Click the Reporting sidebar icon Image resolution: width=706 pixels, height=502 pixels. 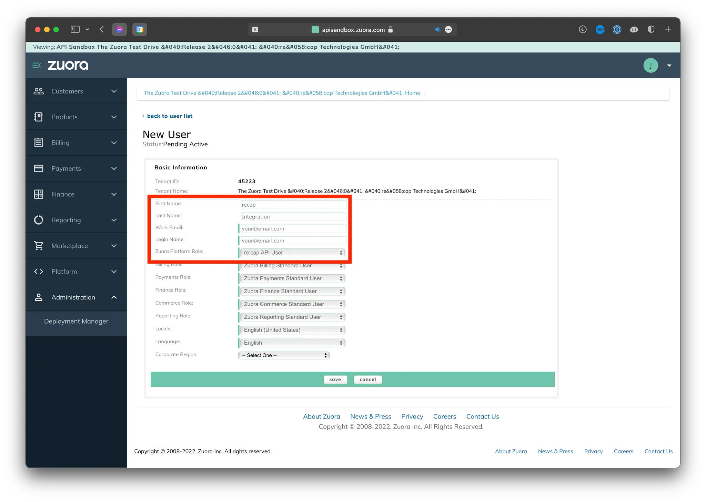pyautogui.click(x=38, y=220)
